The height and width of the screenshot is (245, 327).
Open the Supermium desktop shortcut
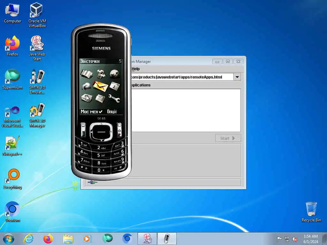[x=12, y=79]
